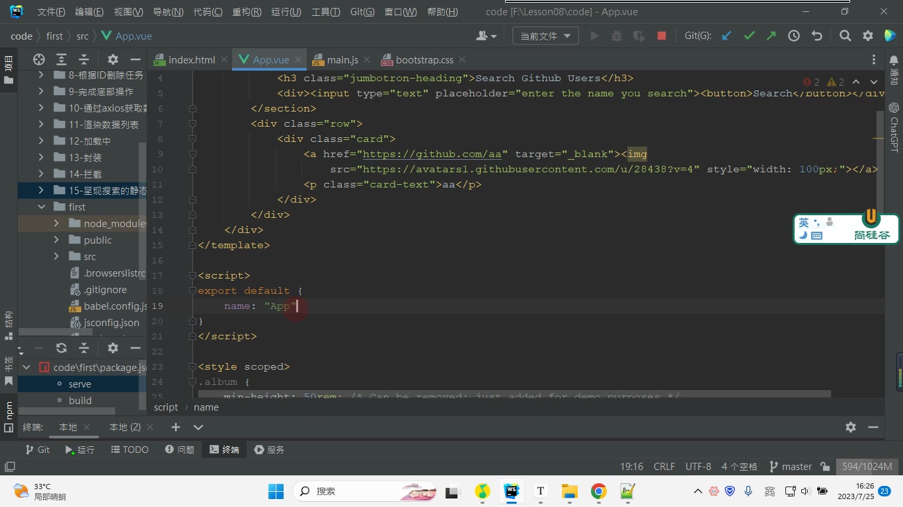Toggle the npm tool window stripe button
The width and height of the screenshot is (903, 507).
point(9,417)
